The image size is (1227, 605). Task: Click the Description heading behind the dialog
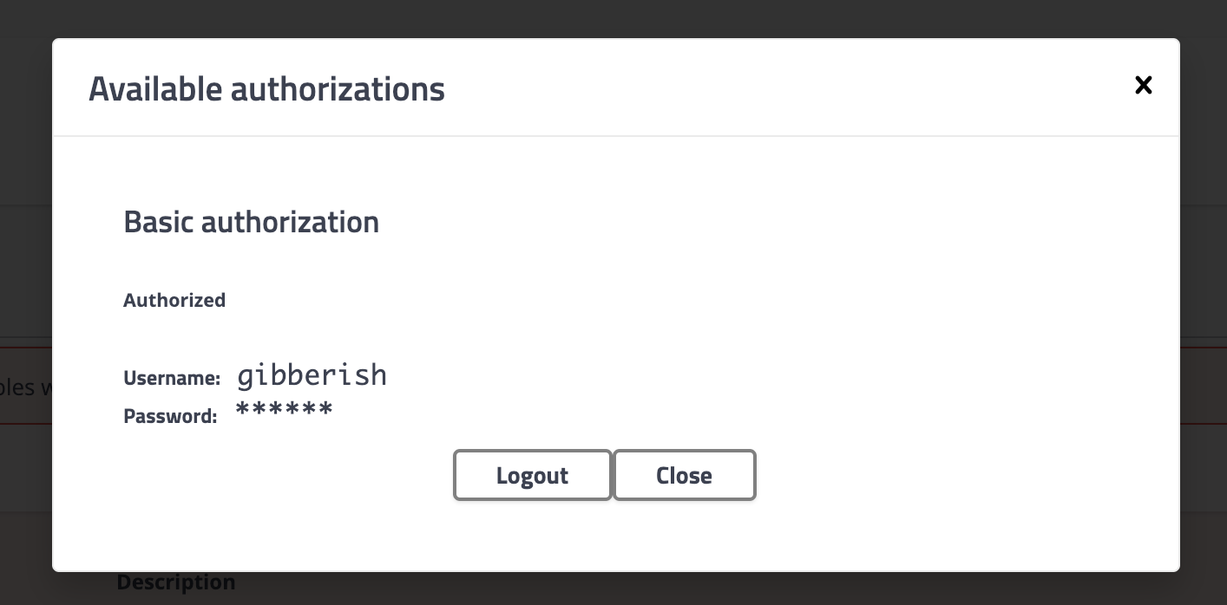pyautogui.click(x=176, y=582)
